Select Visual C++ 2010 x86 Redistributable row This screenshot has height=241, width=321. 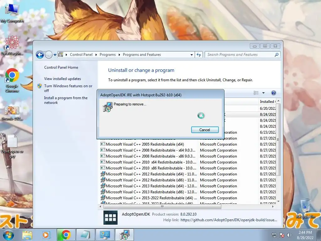point(188,168)
